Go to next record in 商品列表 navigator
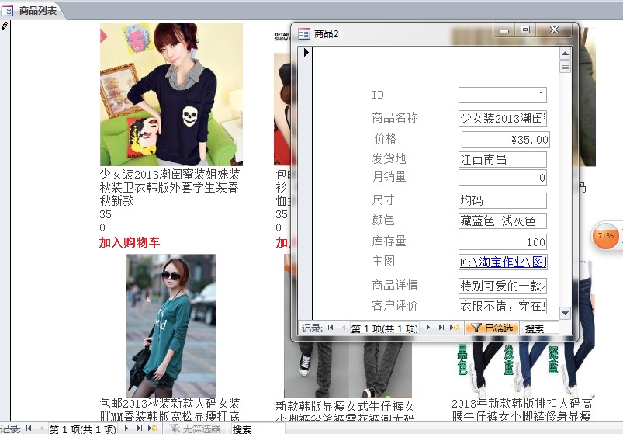The width and height of the screenshot is (623, 434). coord(126,429)
